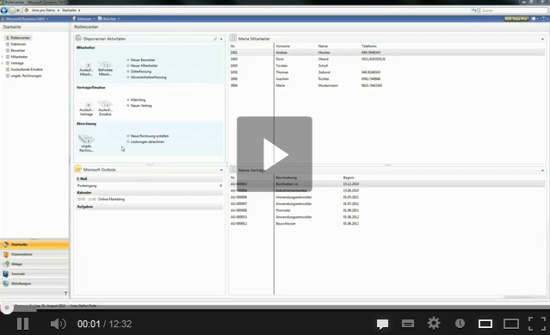The height and width of the screenshot is (335, 550).
Task: Click the Neuer Bewerber link
Action: [x=142, y=60]
